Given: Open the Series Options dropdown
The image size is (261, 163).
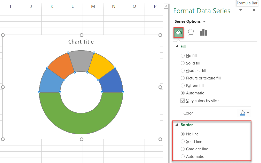Looking at the screenshot, I should pos(204,21).
